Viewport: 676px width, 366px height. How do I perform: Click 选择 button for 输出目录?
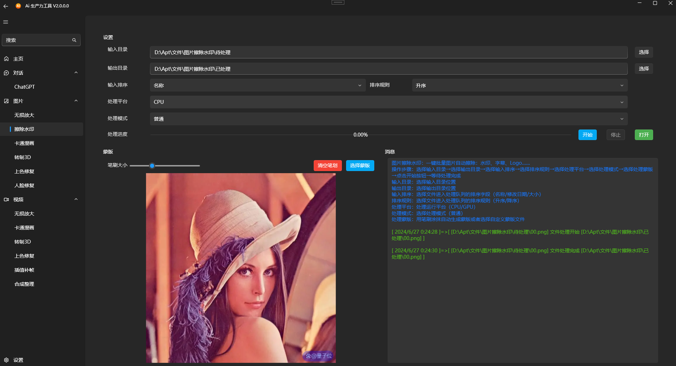tap(644, 69)
